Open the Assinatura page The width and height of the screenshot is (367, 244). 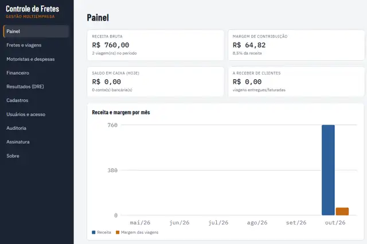(18, 142)
